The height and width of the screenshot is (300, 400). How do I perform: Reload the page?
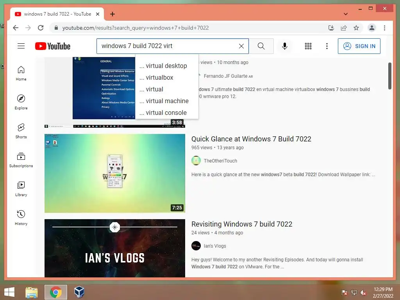41,28
